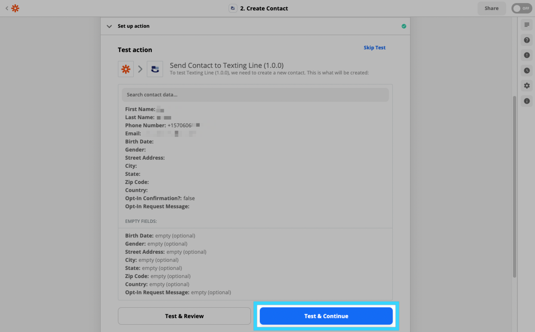The width and height of the screenshot is (535, 332).
Task: Click the Opt-In Confirmation?: false row
Action: pos(160,198)
